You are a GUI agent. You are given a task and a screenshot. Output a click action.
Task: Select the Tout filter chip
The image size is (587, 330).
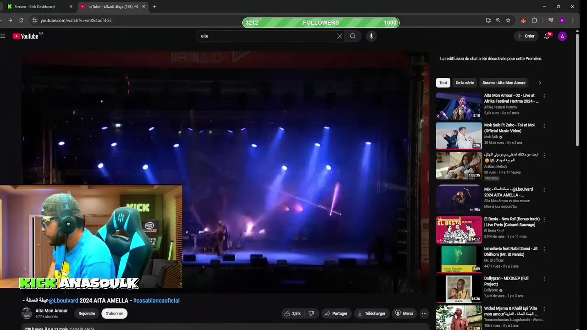[443, 83]
